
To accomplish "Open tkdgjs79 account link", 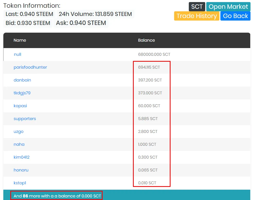I will 22,93.
